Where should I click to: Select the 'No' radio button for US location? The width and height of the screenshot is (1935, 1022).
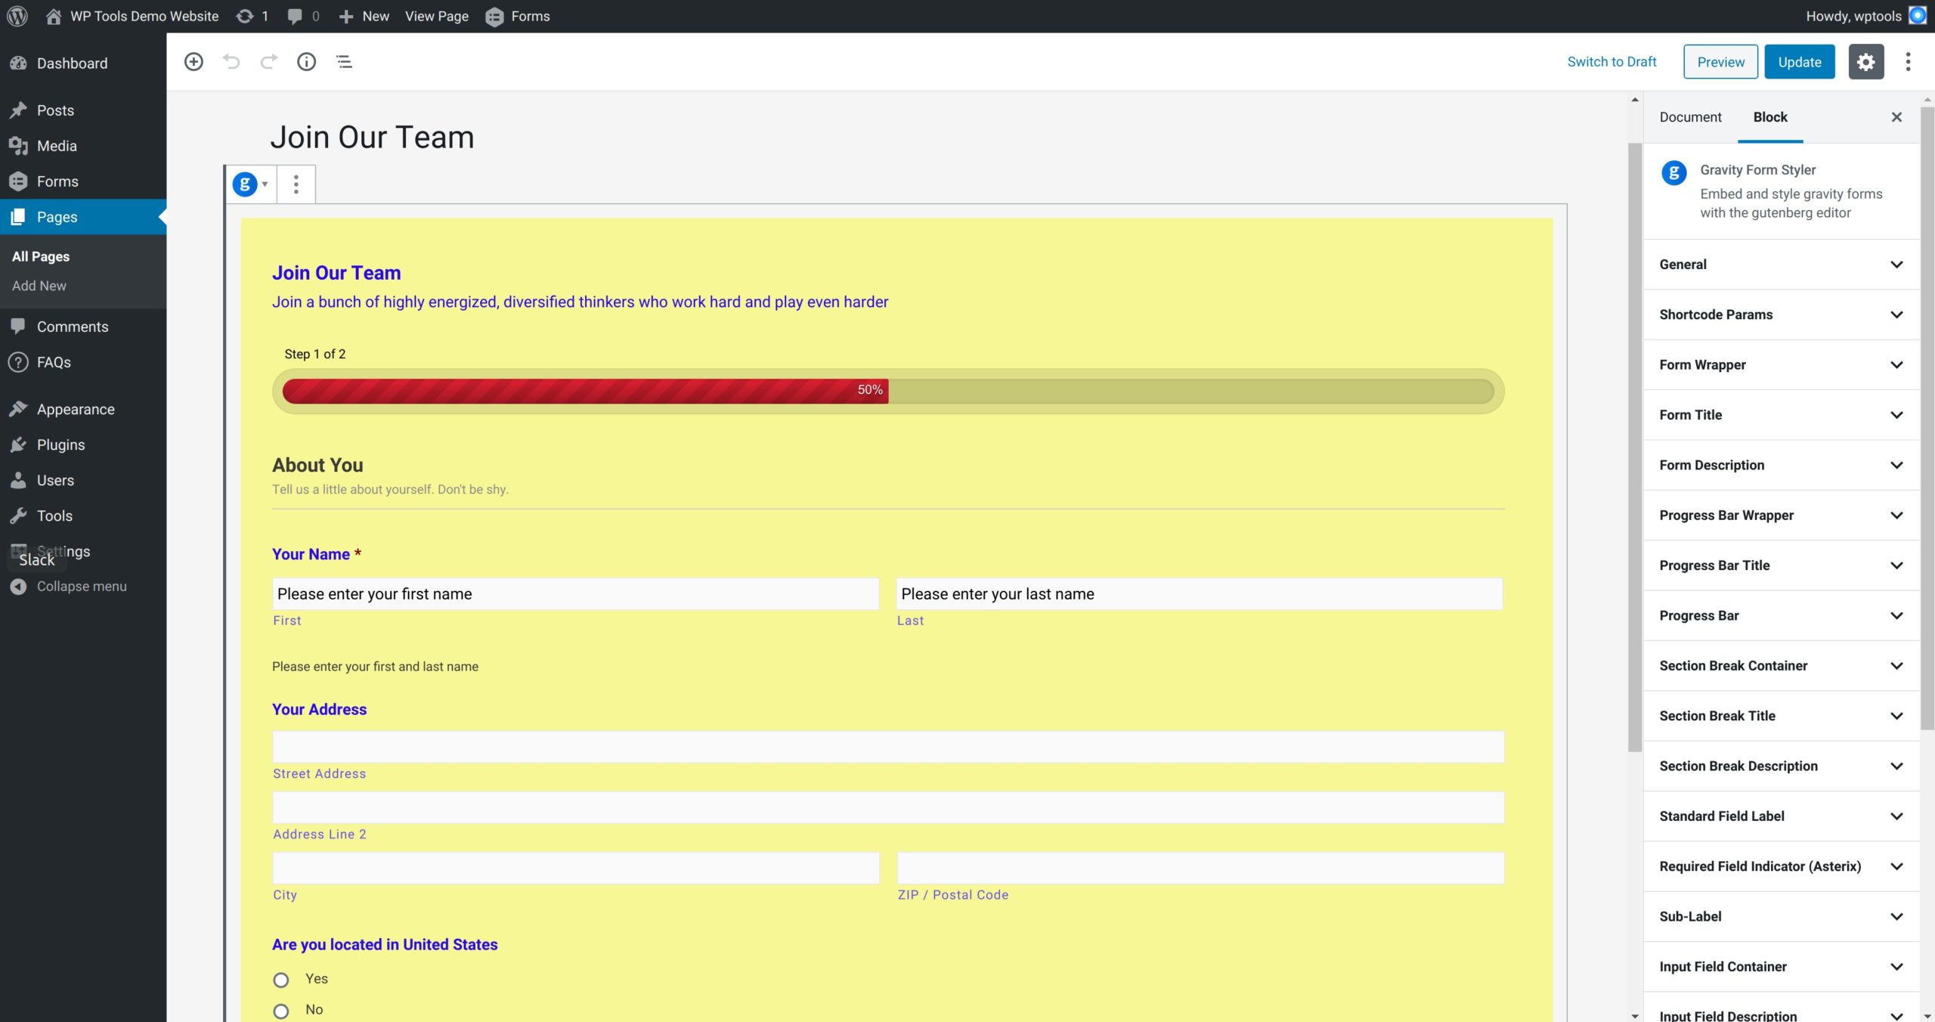pyautogui.click(x=280, y=1009)
